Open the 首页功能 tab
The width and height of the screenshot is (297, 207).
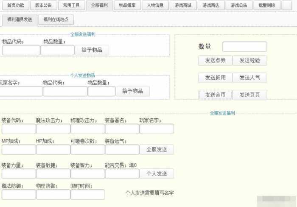click(16, 6)
